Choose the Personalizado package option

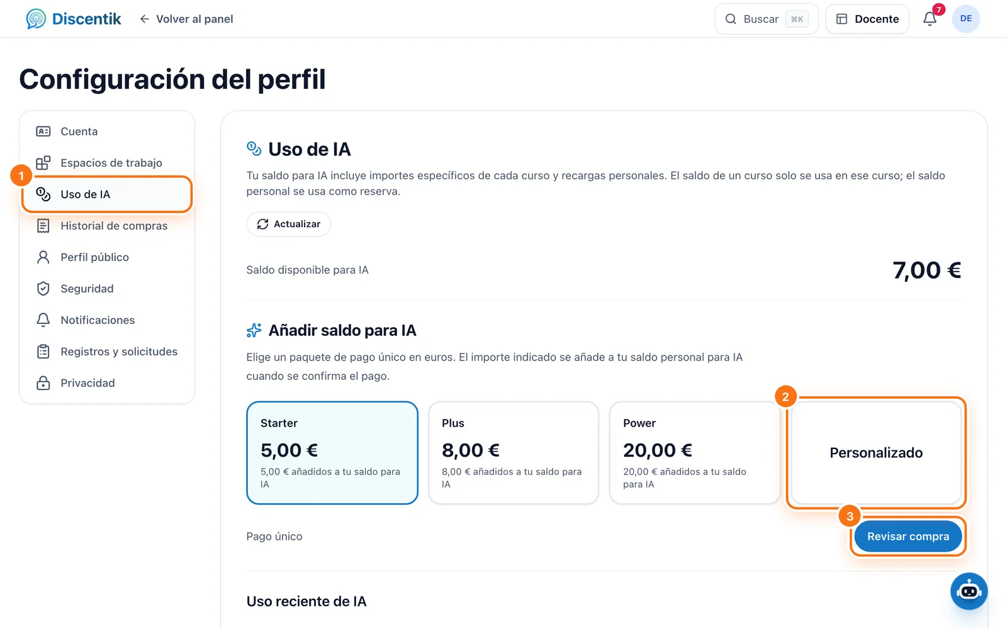pos(876,453)
